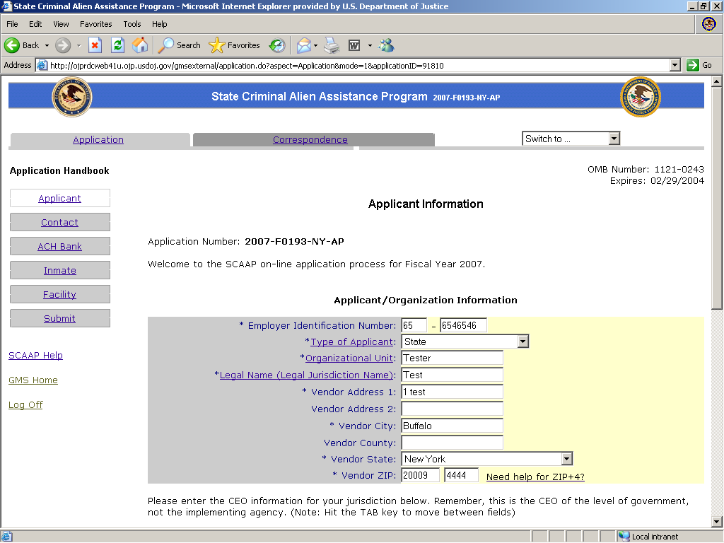Image resolution: width=724 pixels, height=543 pixels.
Task: Click the Print toolbar icon
Action: pos(332,45)
